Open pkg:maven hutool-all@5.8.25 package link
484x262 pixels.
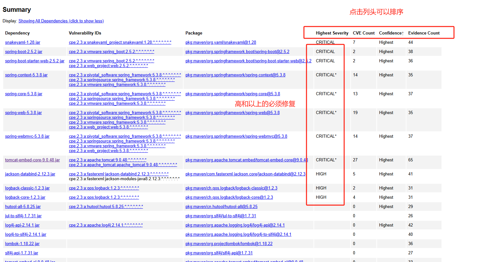coord(221,207)
